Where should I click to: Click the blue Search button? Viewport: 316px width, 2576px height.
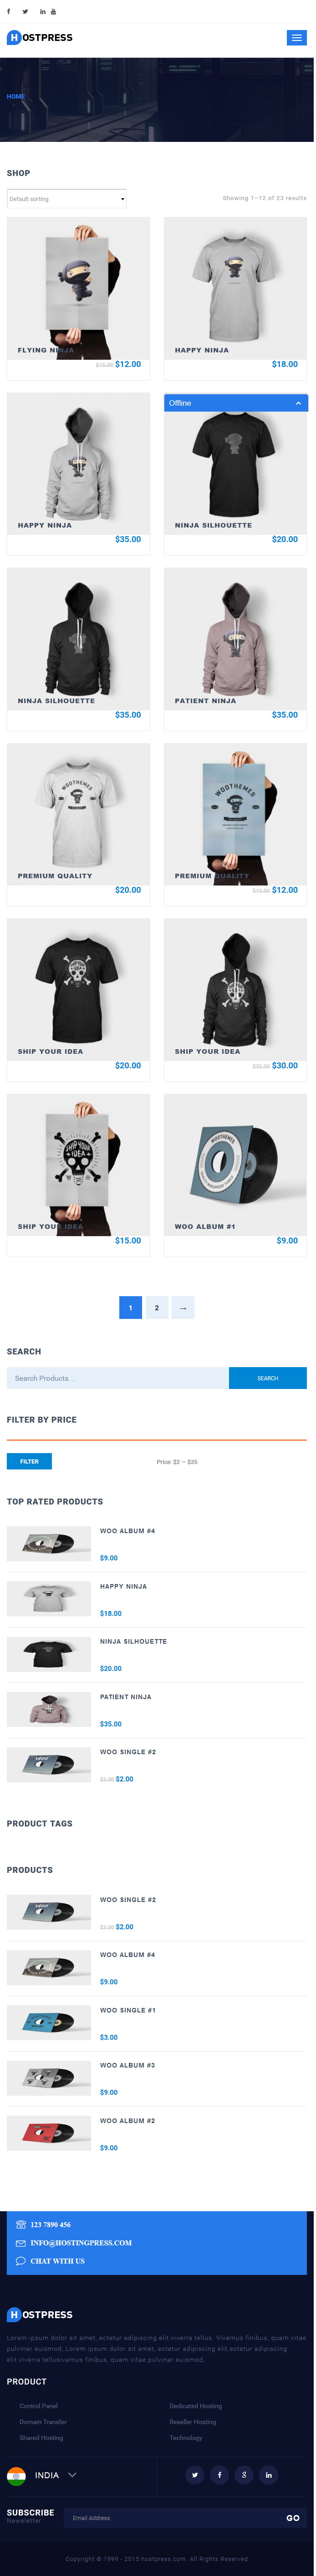coord(268,1378)
